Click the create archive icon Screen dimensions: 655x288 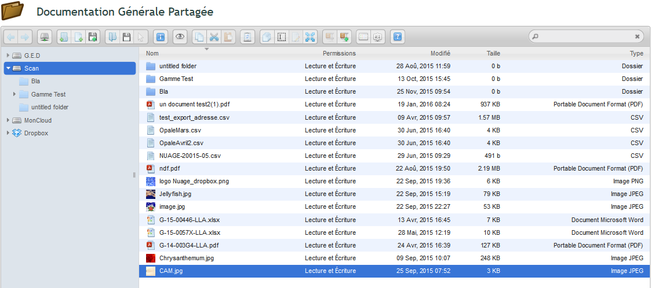344,37
